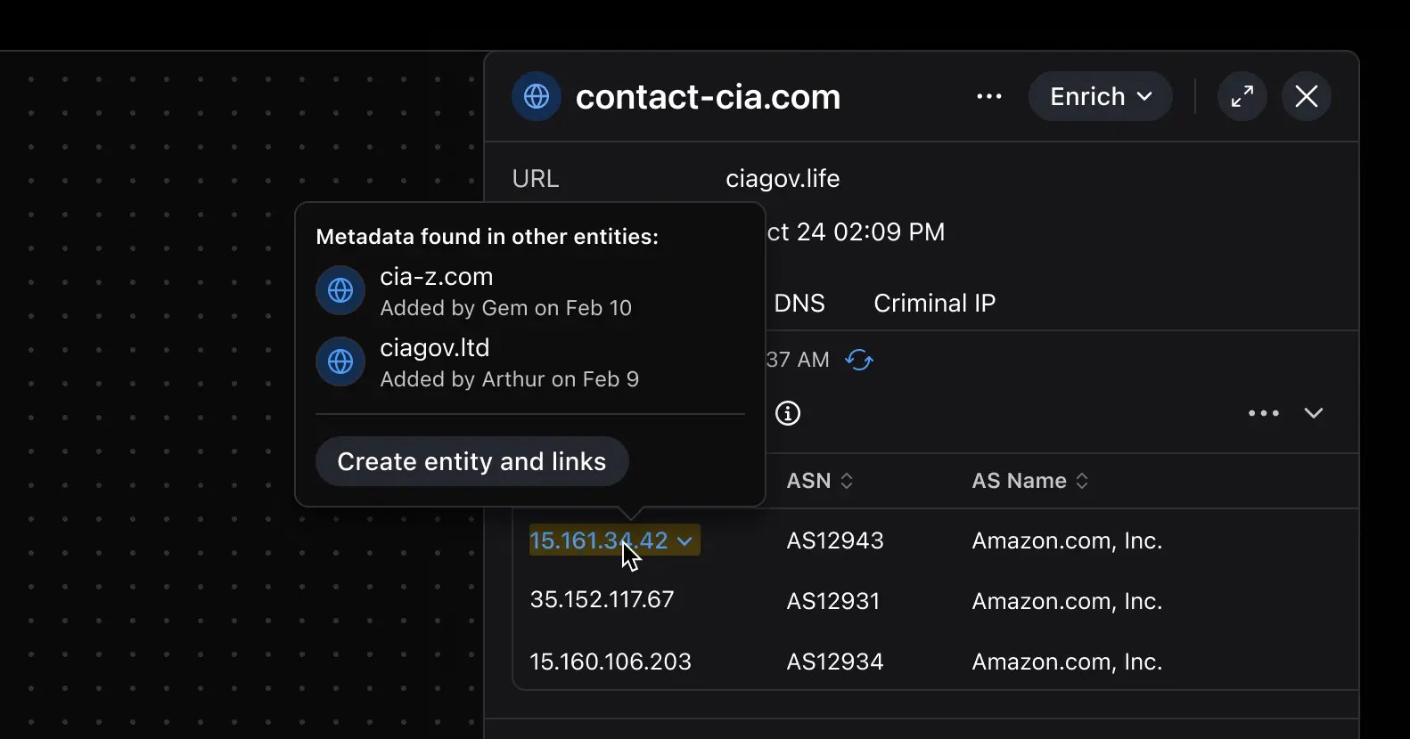
Task: Switch to the Criminal IP tab
Action: (x=934, y=304)
